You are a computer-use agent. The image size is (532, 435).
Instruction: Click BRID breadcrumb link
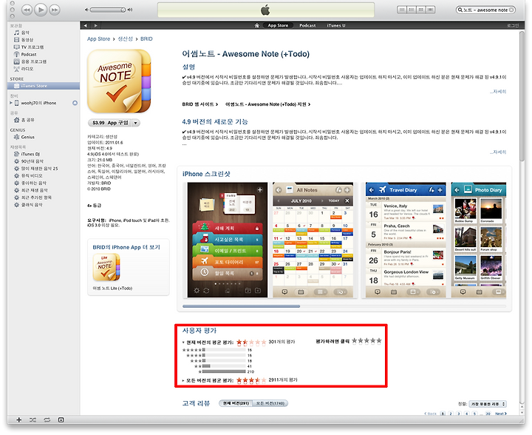(x=146, y=39)
